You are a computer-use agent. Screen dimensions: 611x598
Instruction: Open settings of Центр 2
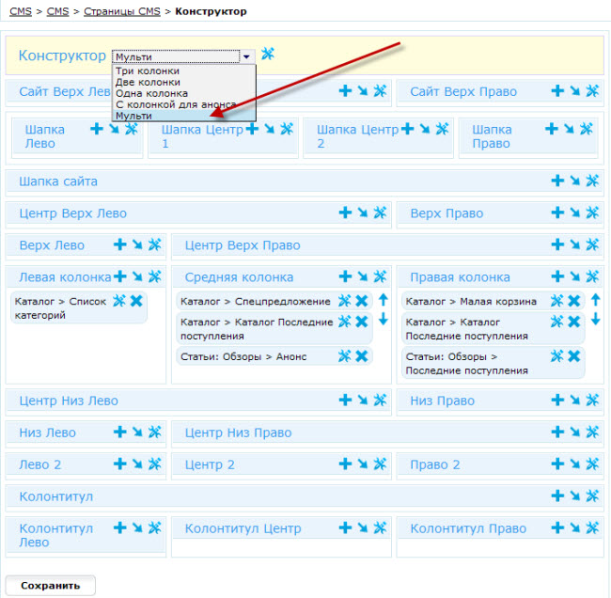click(380, 464)
